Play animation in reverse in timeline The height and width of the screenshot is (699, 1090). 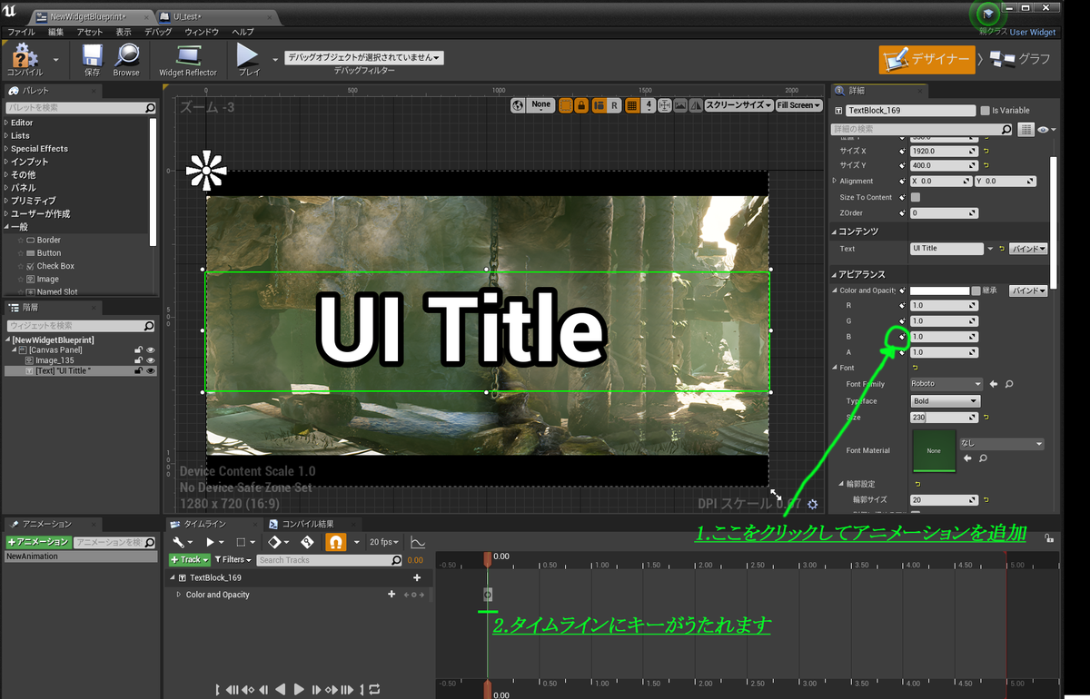pos(281,690)
